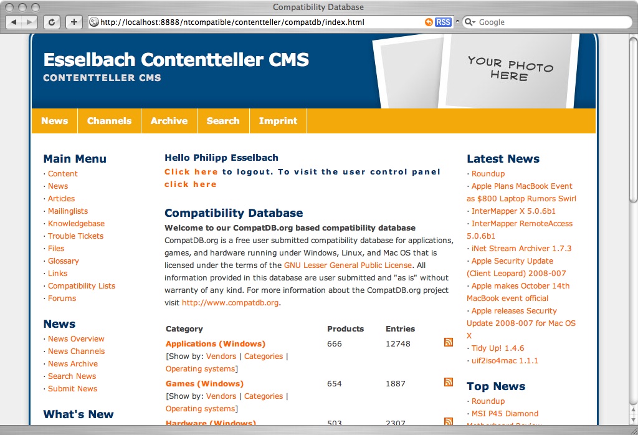Open Apple Security Update (Client Leopard) item
The image size is (638, 435).
(517, 267)
